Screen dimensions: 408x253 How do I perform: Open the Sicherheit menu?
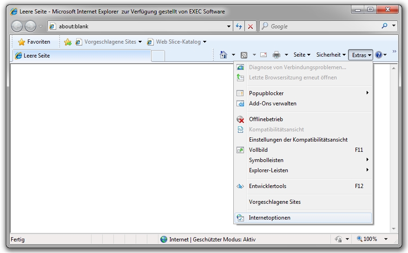tap(331, 55)
